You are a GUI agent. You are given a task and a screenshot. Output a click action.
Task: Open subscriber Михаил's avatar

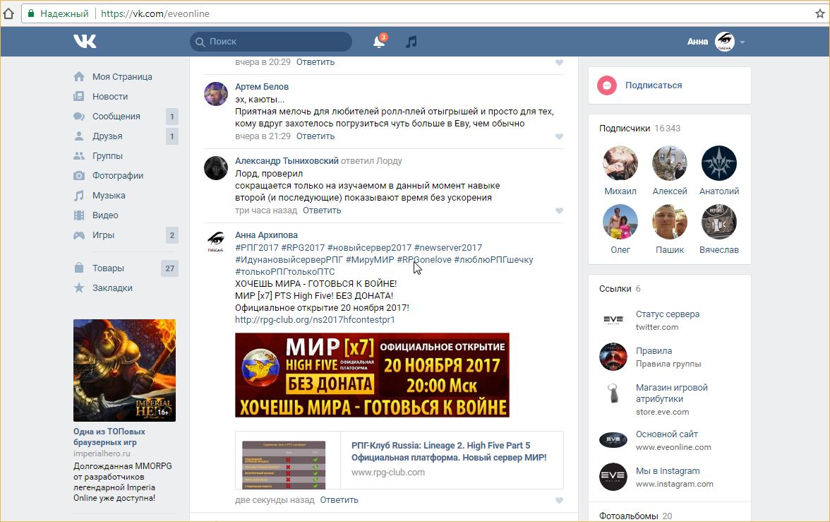[620, 163]
